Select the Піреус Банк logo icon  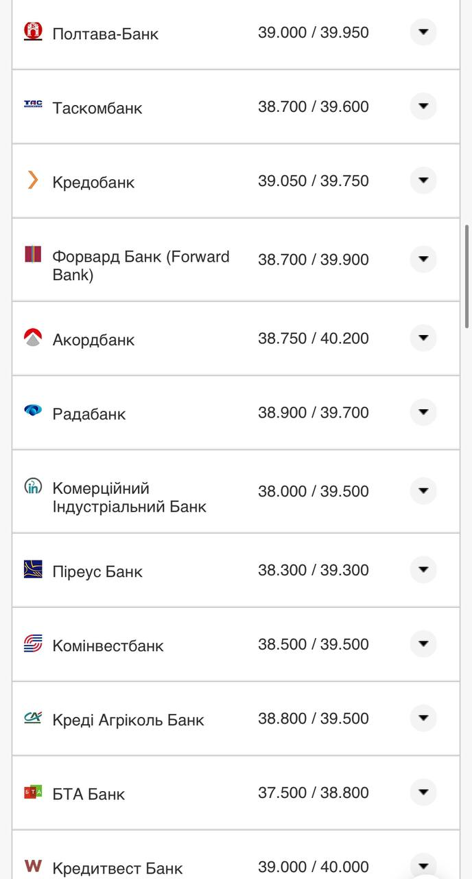(x=32, y=570)
